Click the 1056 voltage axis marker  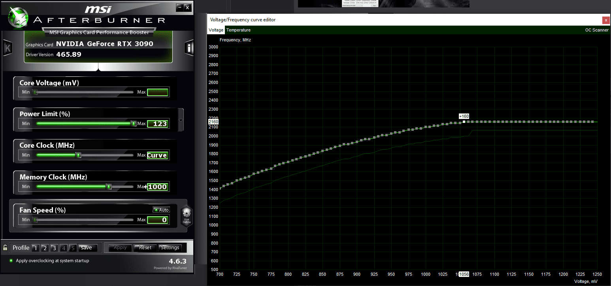(463, 274)
